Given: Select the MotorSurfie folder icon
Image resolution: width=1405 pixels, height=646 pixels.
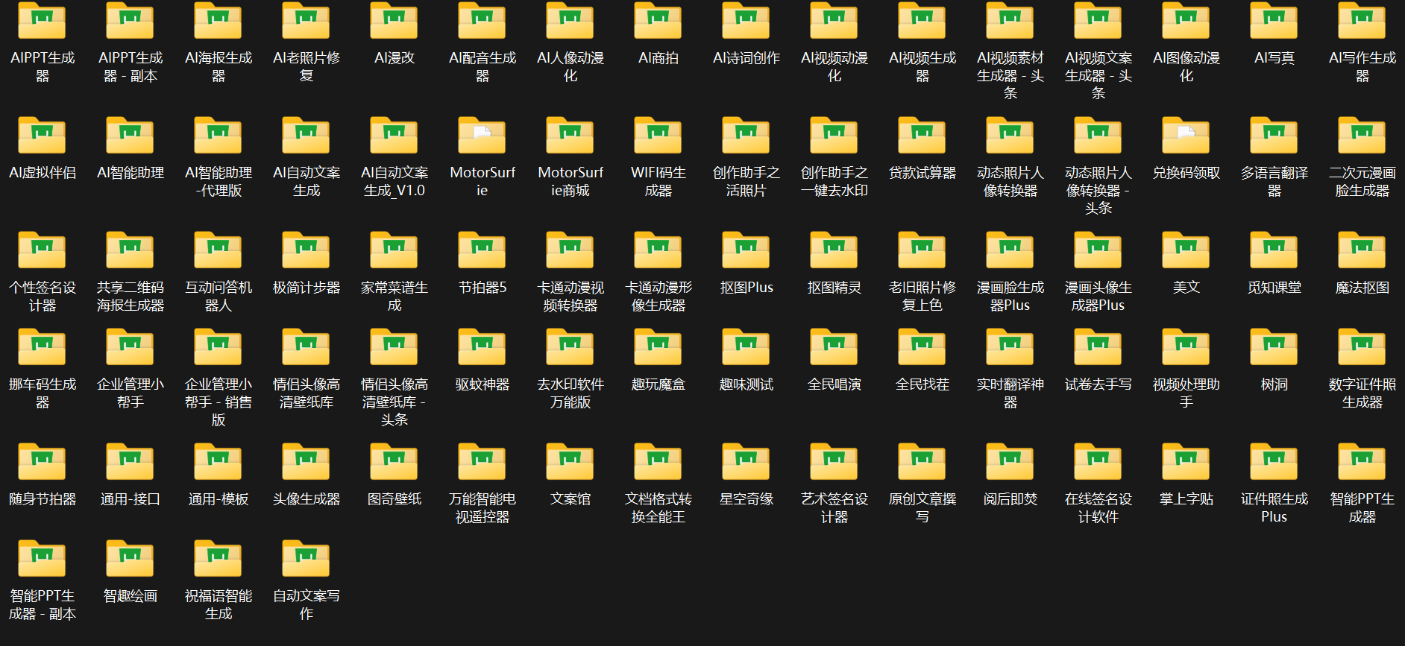Looking at the screenshot, I should tap(482, 136).
